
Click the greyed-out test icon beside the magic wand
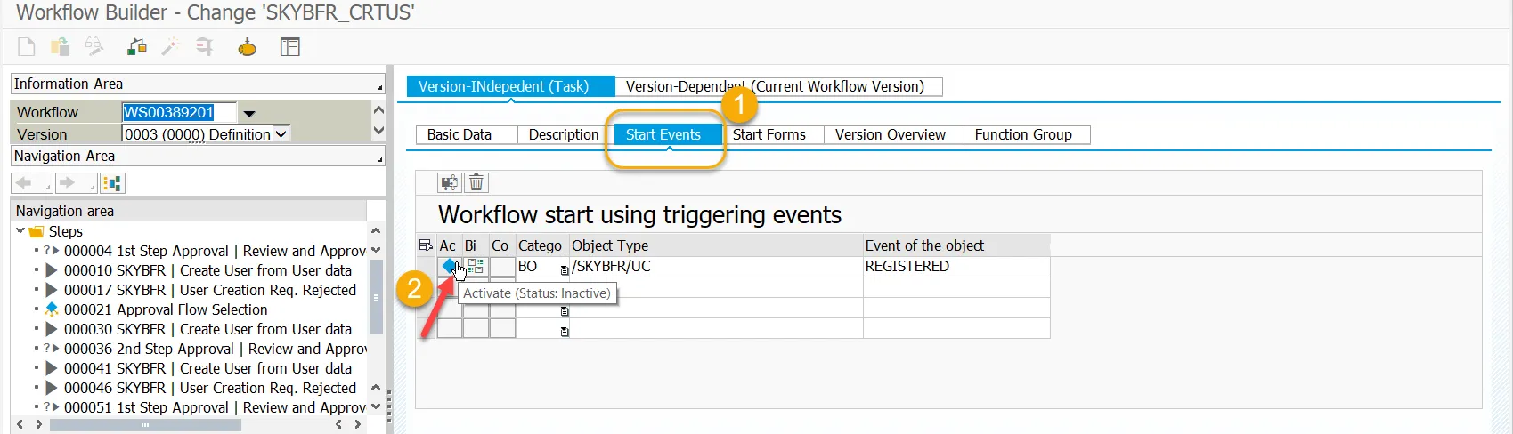pos(205,47)
